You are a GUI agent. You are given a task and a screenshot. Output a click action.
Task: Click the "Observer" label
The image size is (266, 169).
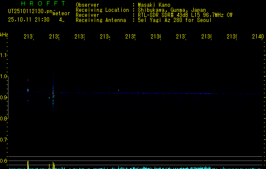88,5
